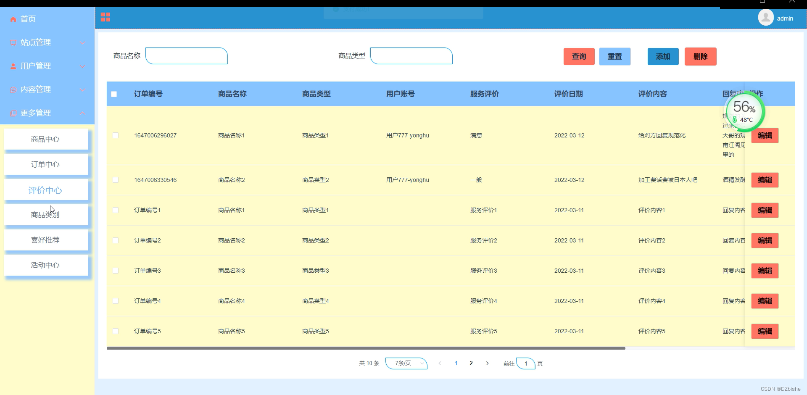Go to page 2
The image size is (807, 395).
click(x=471, y=363)
